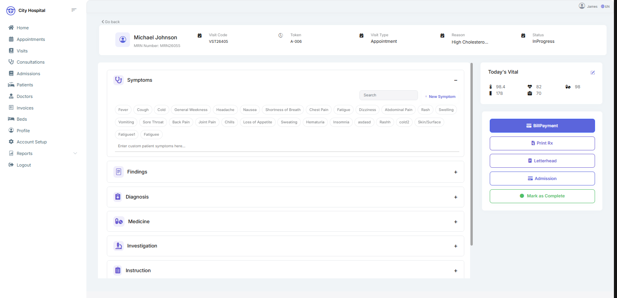The height and width of the screenshot is (298, 617).
Task: Click the Beds sidebar icon
Action: 11,119
